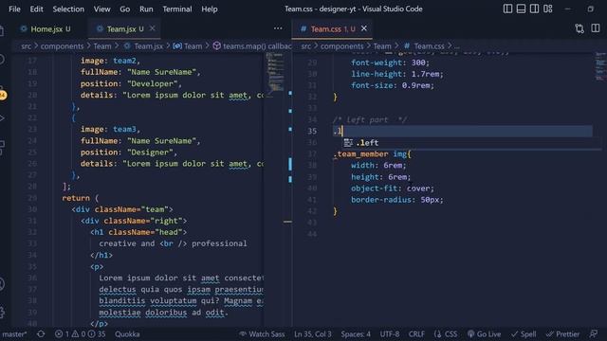Click components in the right breadcrumb
Viewport: 607px width, 341px height.
pos(341,46)
